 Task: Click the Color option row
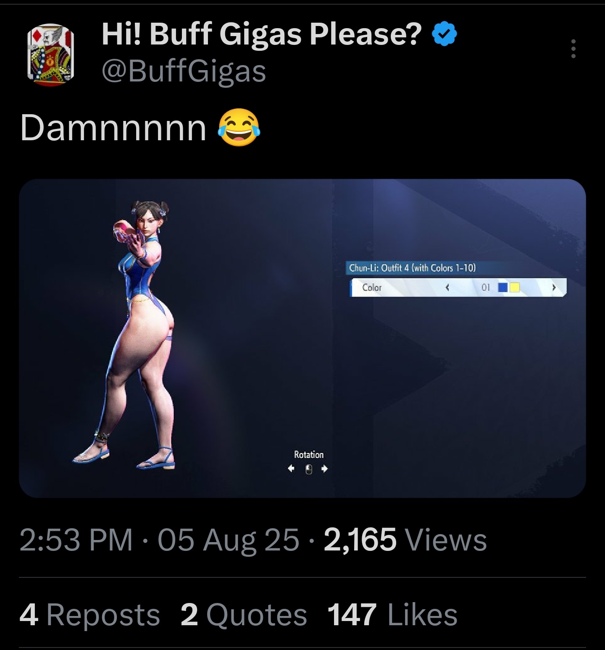point(458,288)
